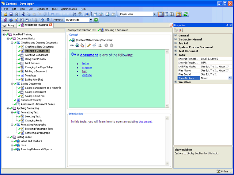The width and height of the screenshot is (234, 175).
Task: Click the green Refresh arrows icon
Action: click(185, 14)
